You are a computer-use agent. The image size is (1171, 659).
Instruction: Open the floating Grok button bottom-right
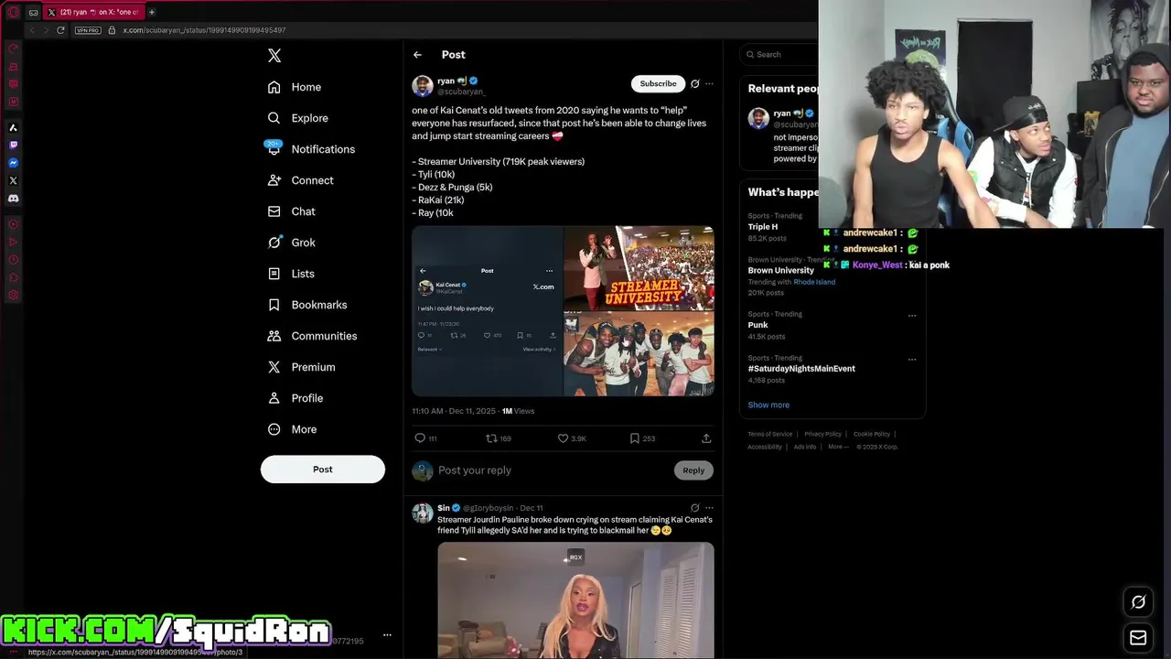pyautogui.click(x=1138, y=601)
